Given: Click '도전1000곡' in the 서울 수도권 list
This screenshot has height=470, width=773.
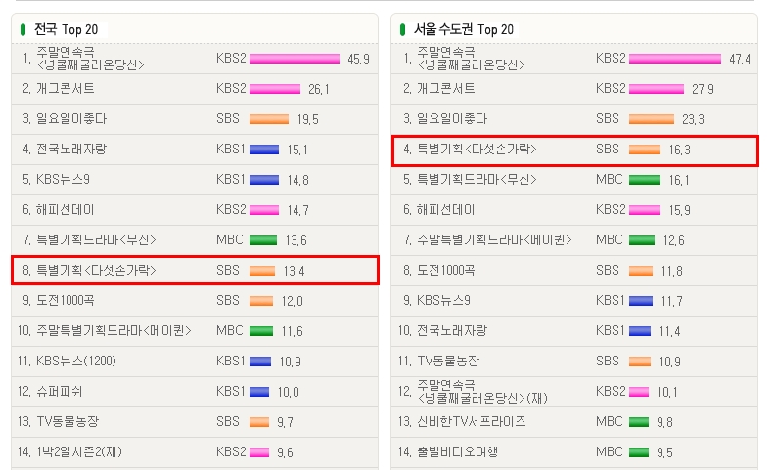Looking at the screenshot, I should point(445,271).
